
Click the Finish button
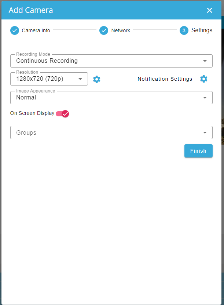pos(198,151)
